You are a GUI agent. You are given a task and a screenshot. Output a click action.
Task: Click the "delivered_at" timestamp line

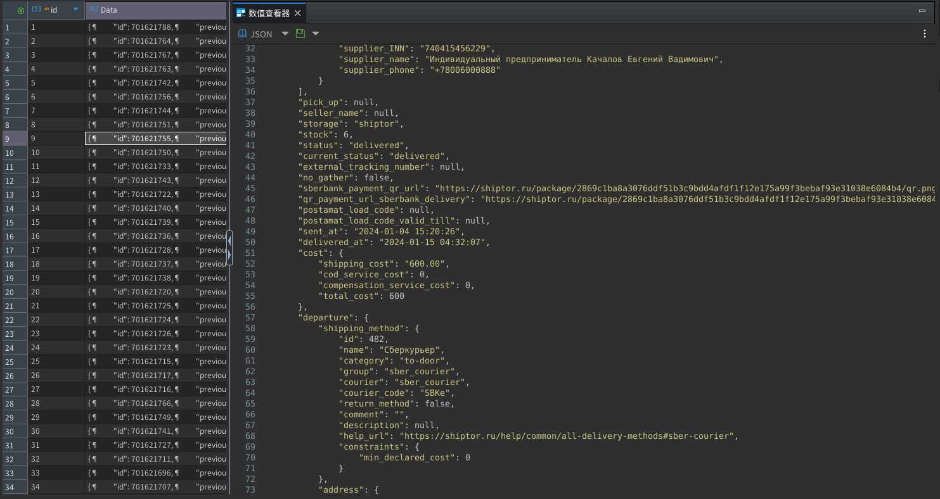coord(394,243)
